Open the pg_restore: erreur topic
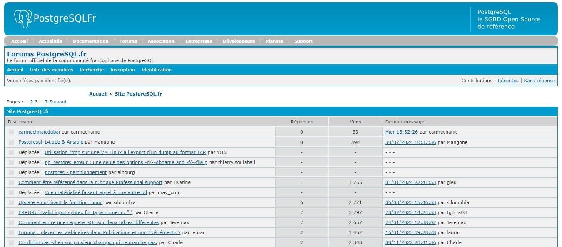Image resolution: width=562 pixels, height=247 pixels. tap(126, 162)
